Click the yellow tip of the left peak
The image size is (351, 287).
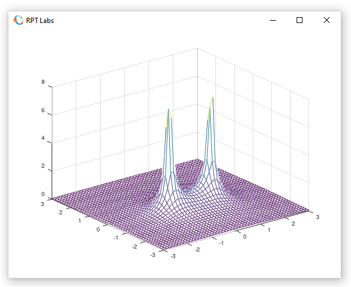tap(169, 115)
